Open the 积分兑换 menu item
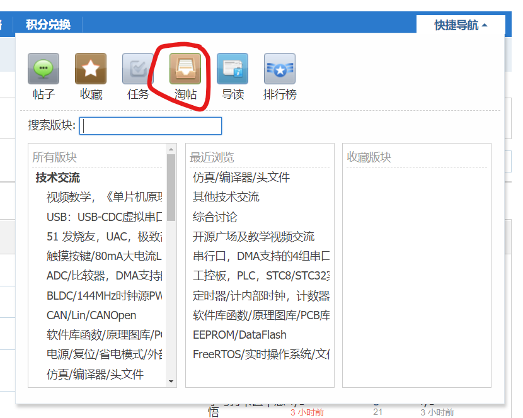 [48, 25]
